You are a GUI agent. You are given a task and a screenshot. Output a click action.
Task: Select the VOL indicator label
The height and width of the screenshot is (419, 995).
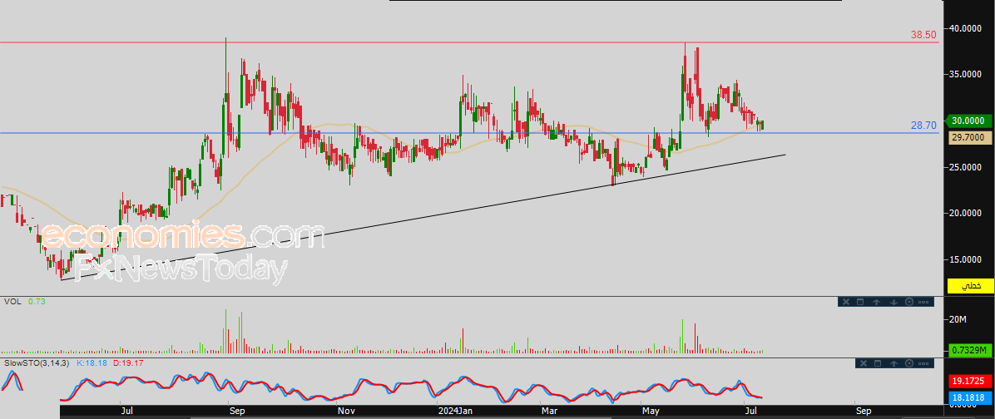pos(12,302)
